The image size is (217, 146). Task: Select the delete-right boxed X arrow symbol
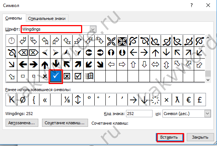point(34,53)
